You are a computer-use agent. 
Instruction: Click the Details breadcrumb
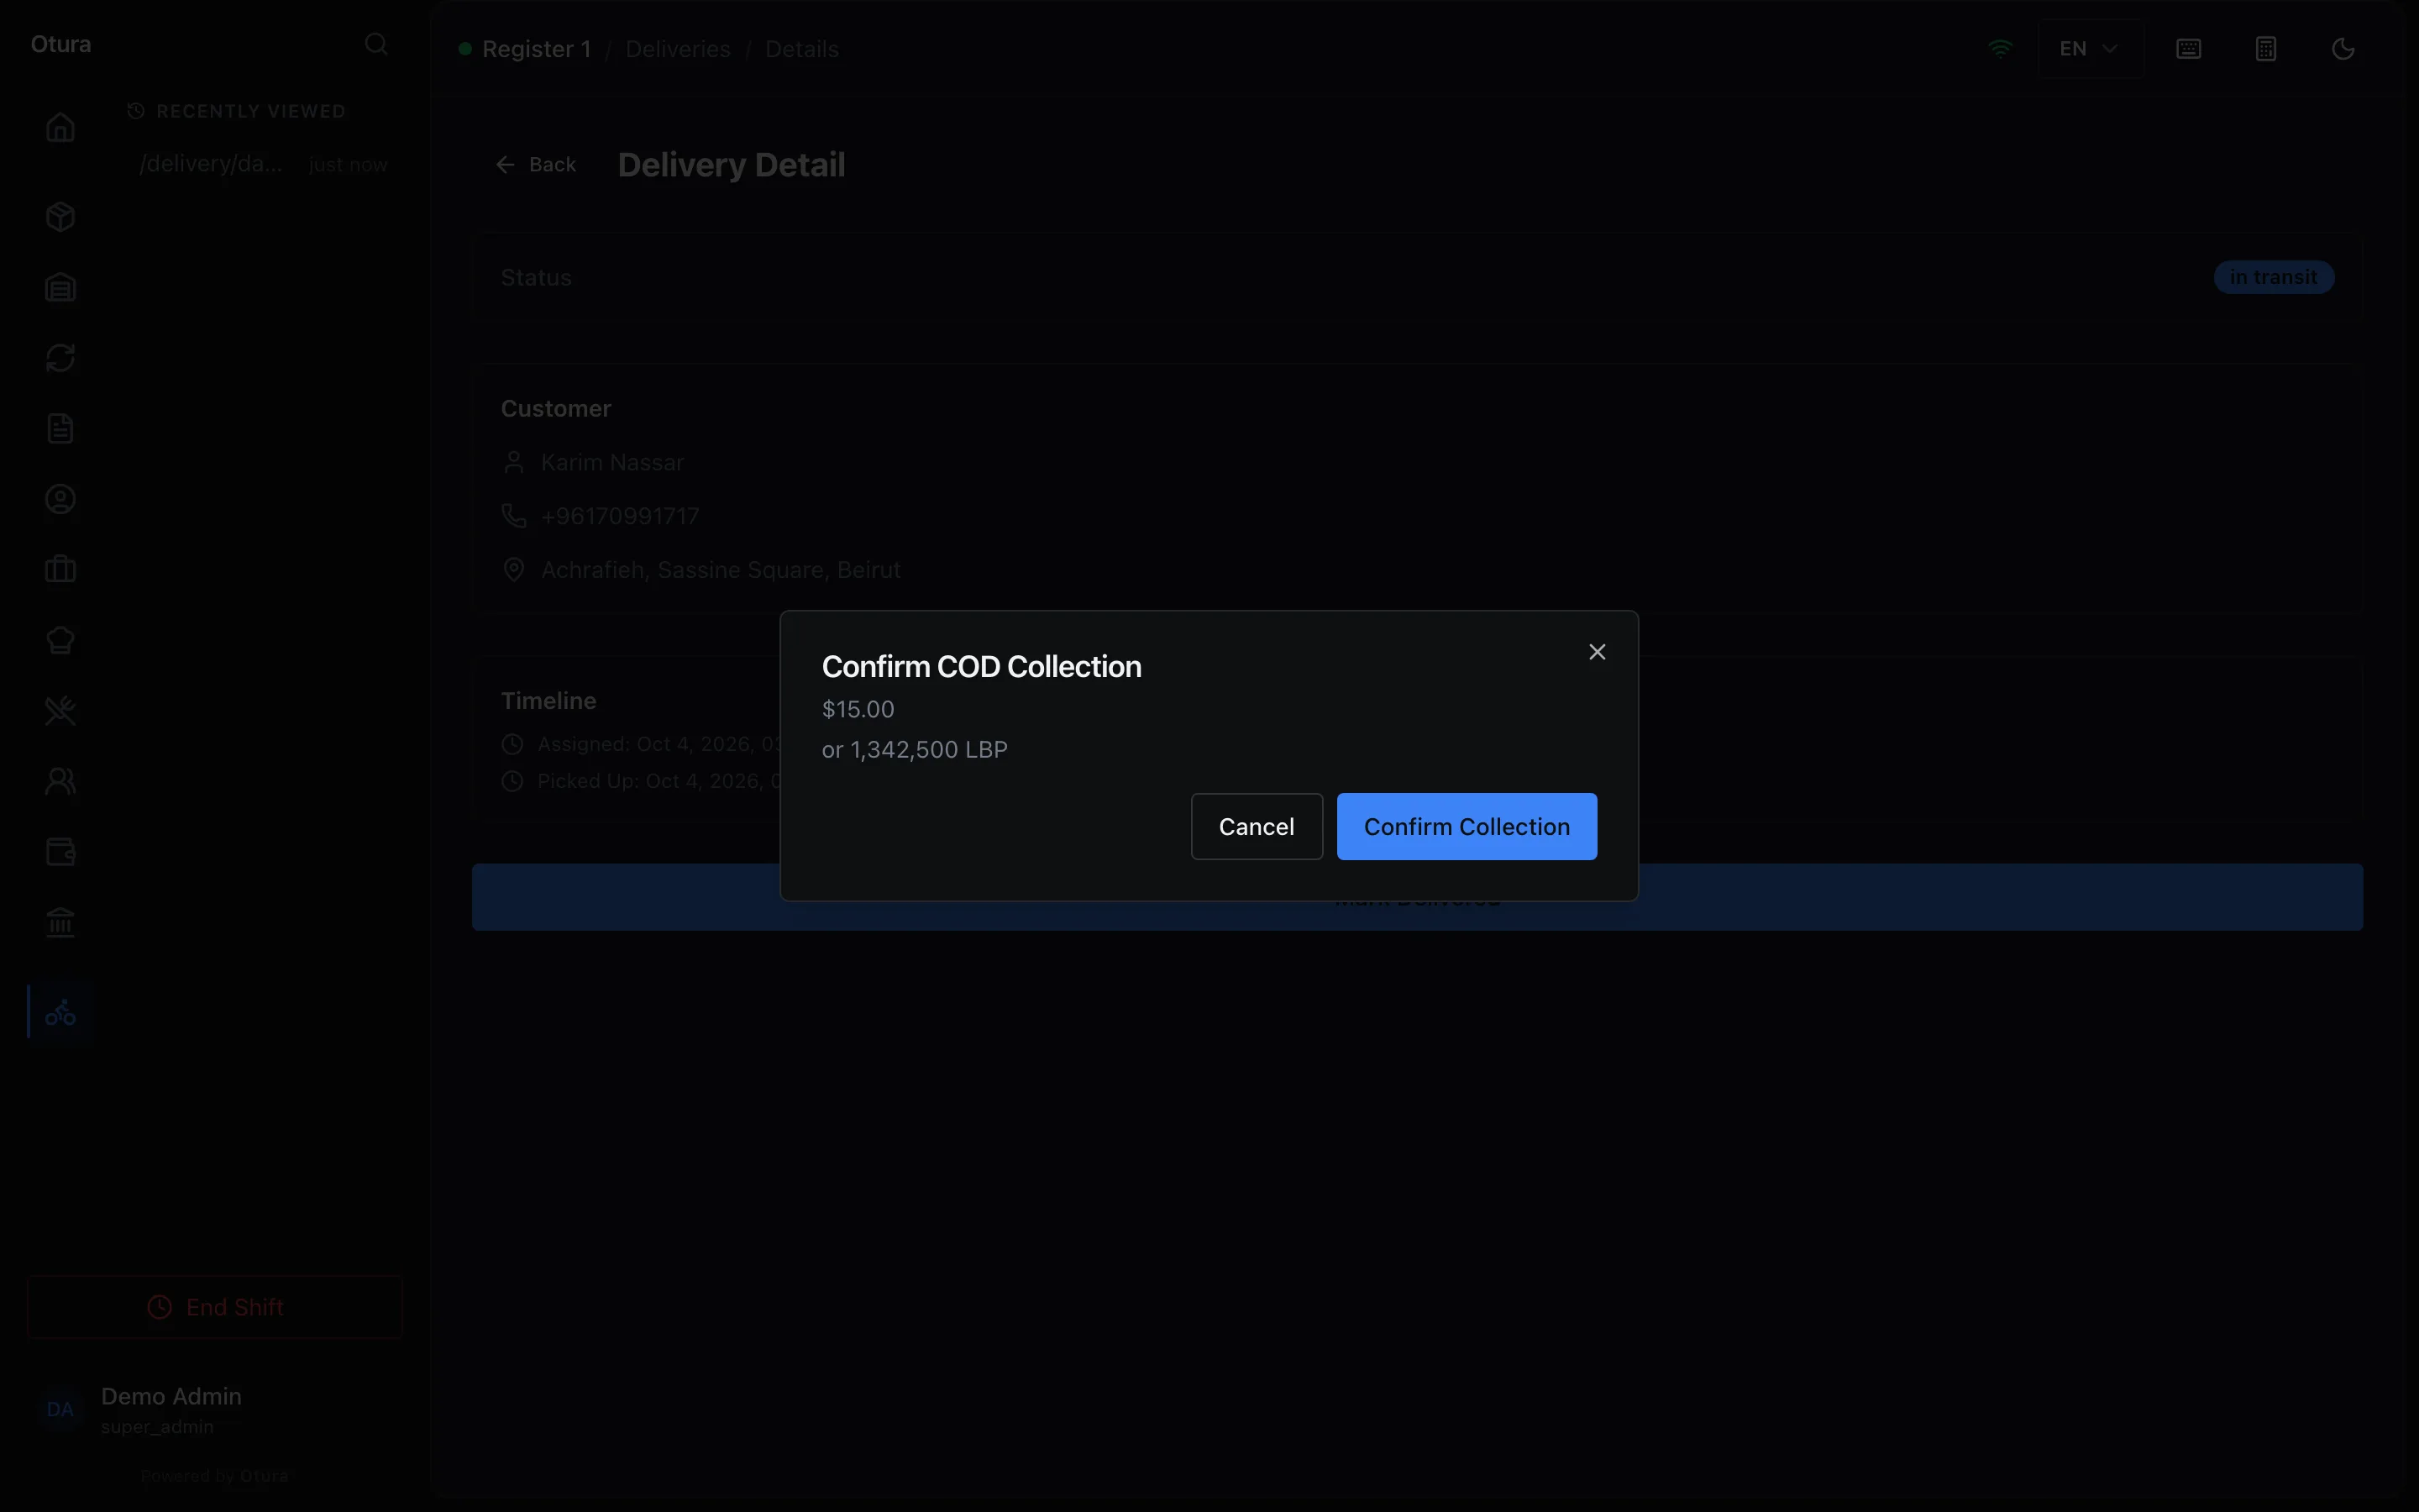pos(801,49)
